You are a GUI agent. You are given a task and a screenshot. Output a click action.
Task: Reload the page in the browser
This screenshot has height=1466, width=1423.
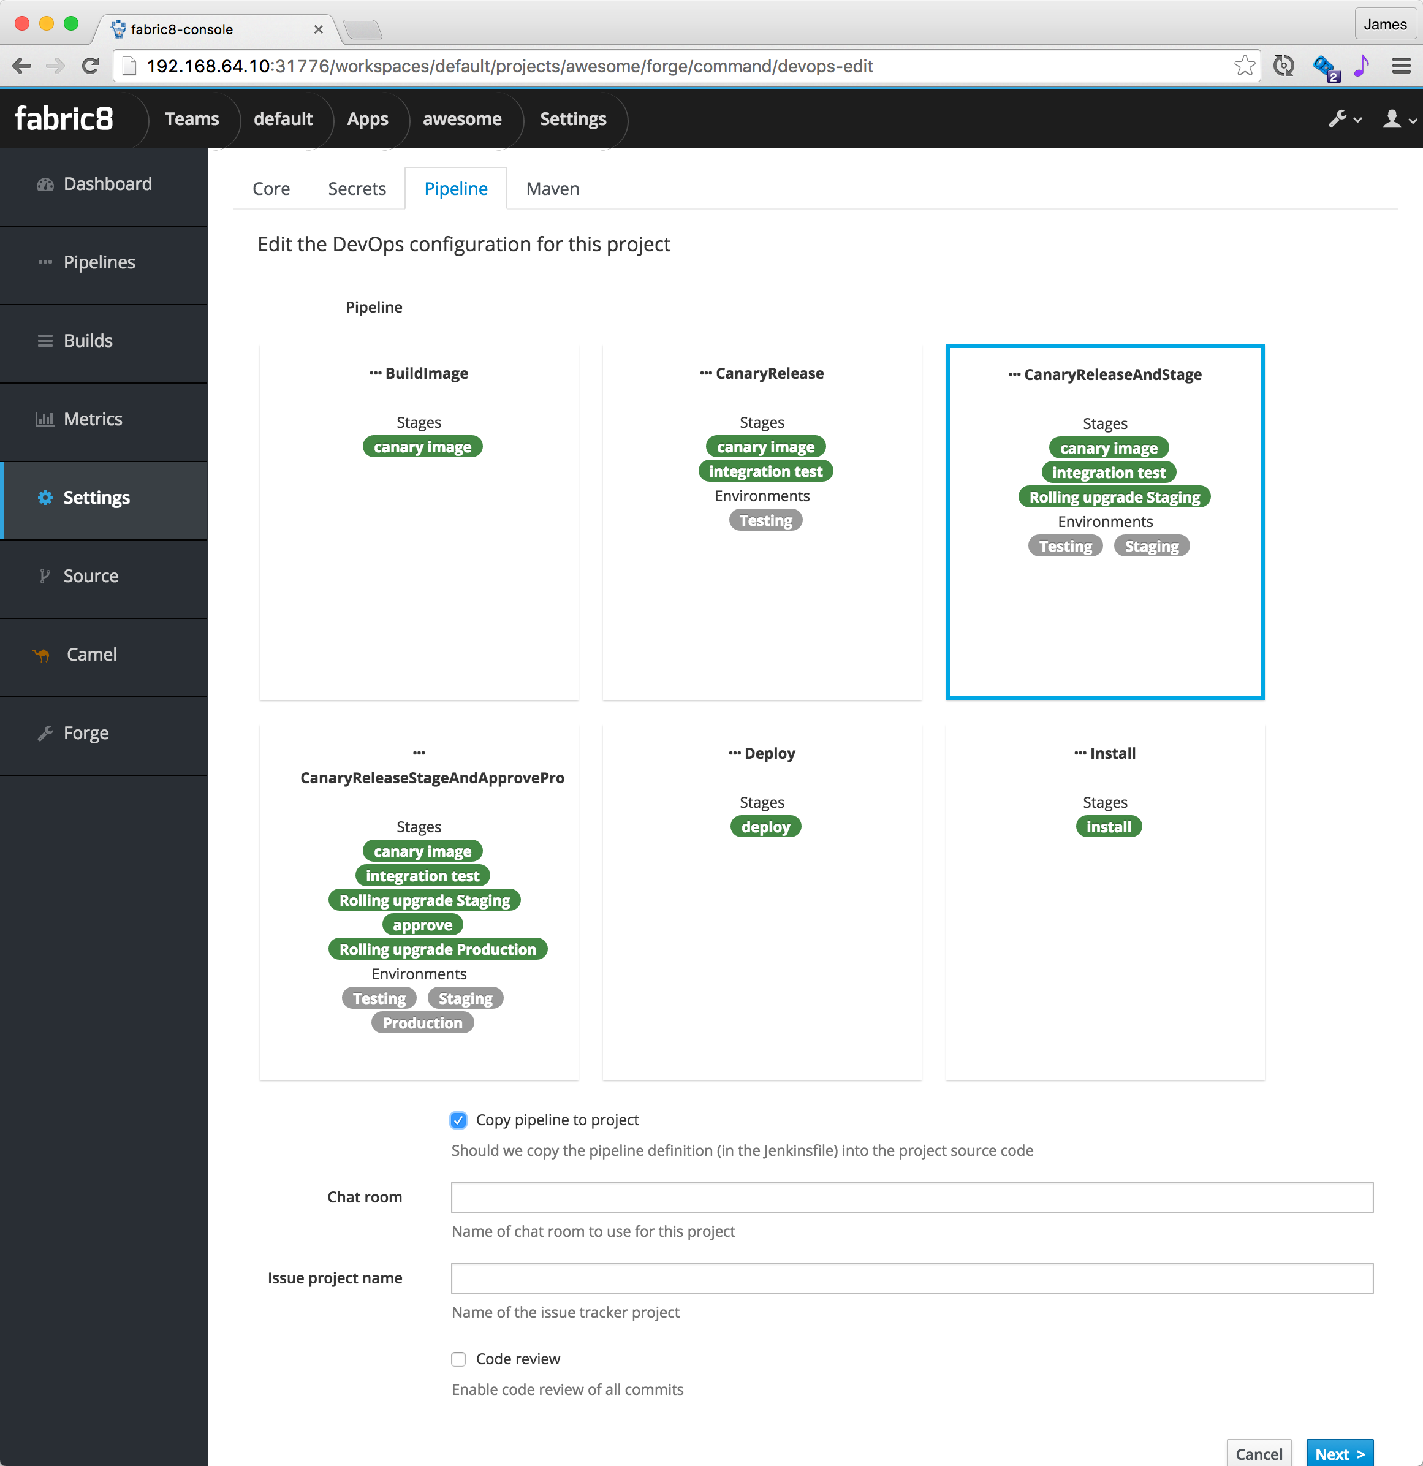91,66
